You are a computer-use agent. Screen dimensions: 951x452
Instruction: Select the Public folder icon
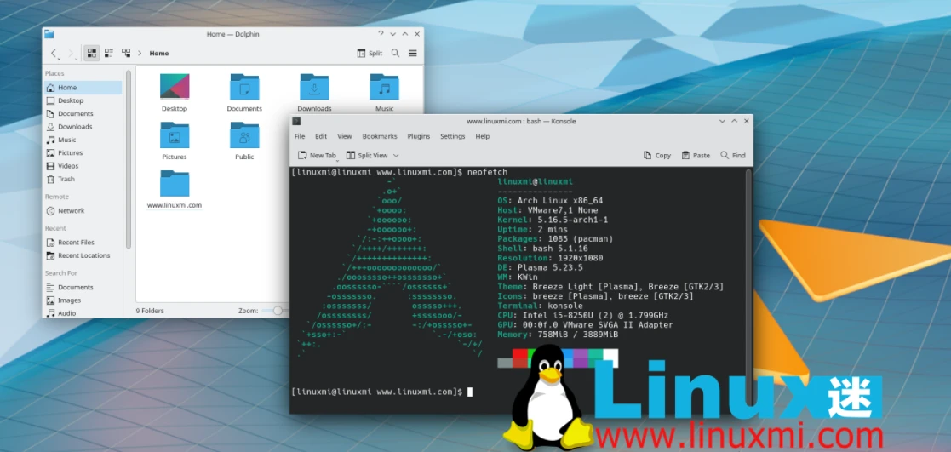(x=244, y=134)
